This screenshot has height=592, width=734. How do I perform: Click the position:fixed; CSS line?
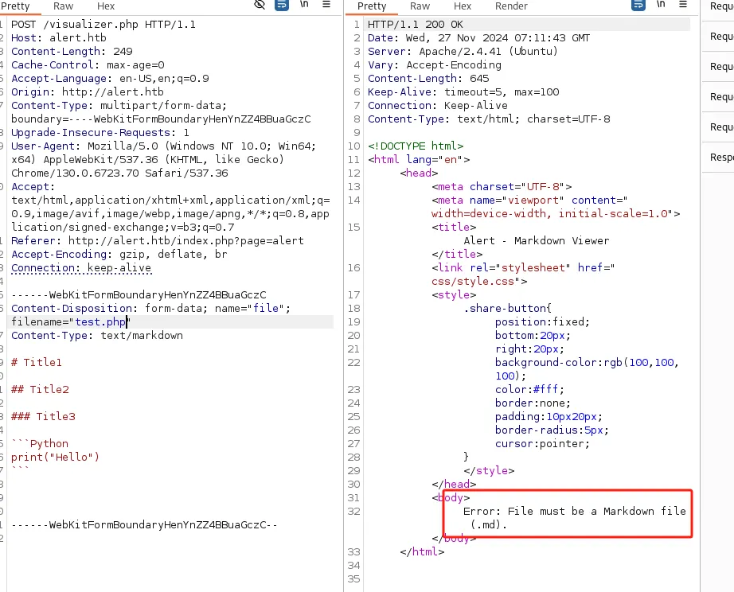pos(543,322)
